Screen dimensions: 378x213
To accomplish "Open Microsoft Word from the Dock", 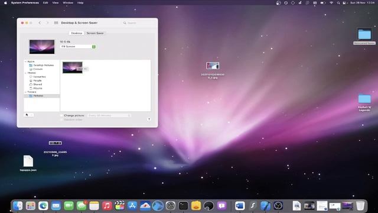I will point(240,206).
